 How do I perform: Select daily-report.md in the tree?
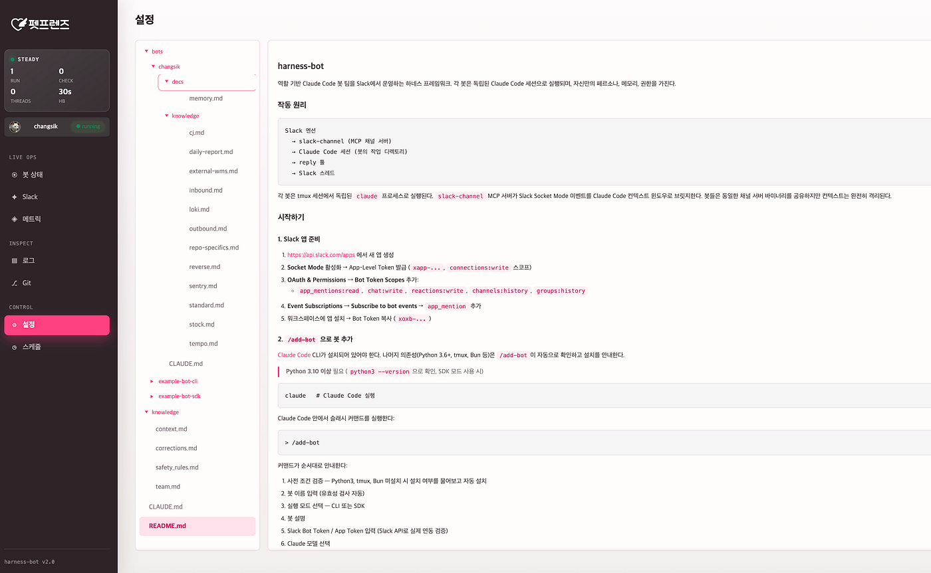(211, 152)
